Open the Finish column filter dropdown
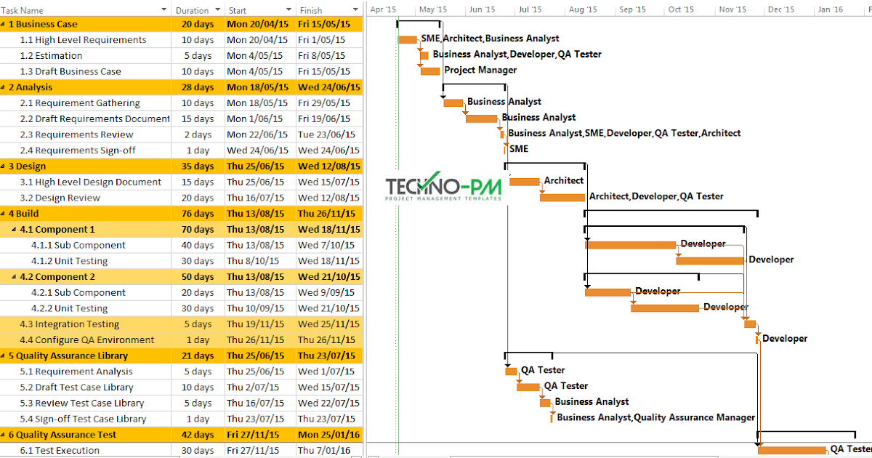This screenshot has height=458, width=872. click(x=357, y=9)
